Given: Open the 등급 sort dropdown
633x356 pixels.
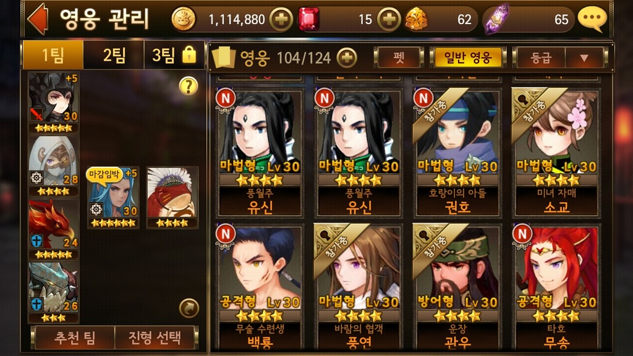Looking at the screenshot, I should pyautogui.click(x=559, y=57).
